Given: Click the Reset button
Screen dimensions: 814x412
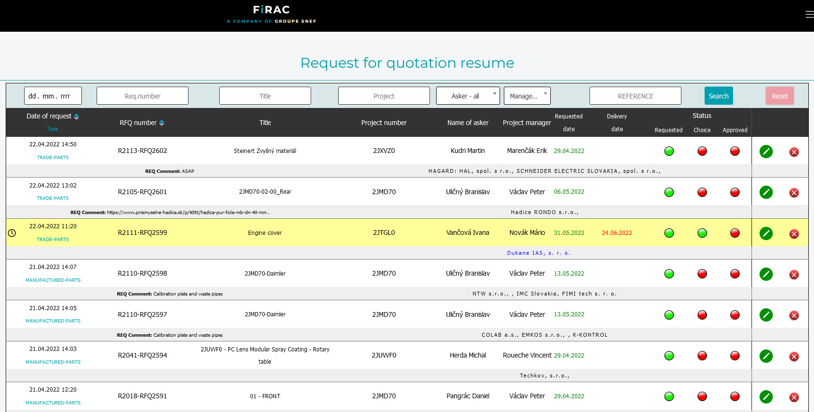Looking at the screenshot, I should 779,96.
